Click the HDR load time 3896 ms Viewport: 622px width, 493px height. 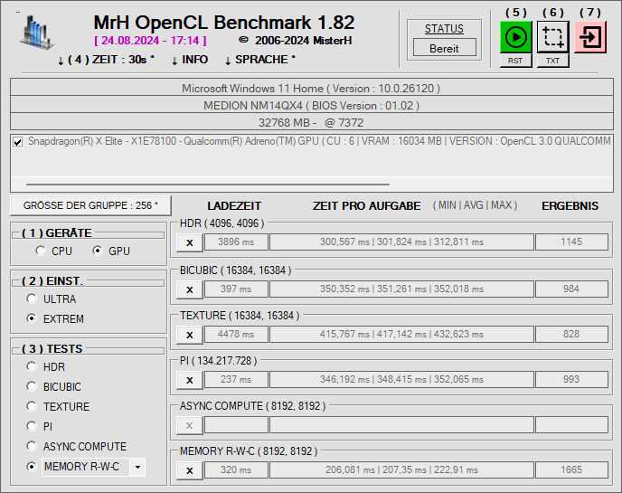click(236, 242)
